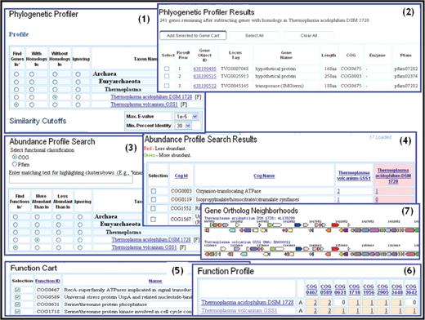Select 'Find Functions In' radio for Thermoplasma volcanium in Abundance Profile Search

pyautogui.click(x=16, y=247)
